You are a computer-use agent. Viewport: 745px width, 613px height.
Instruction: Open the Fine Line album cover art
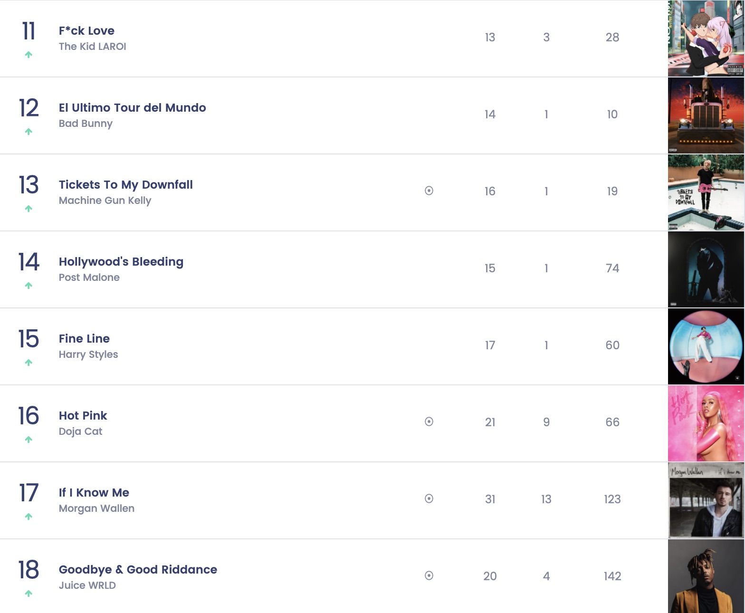tap(706, 346)
